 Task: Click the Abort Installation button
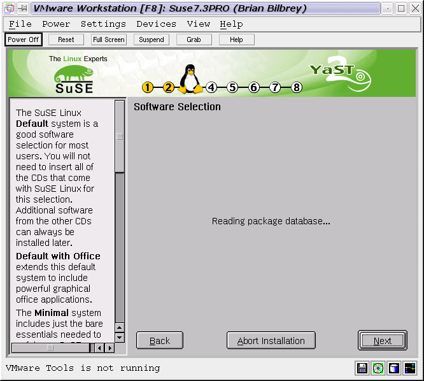point(271,341)
